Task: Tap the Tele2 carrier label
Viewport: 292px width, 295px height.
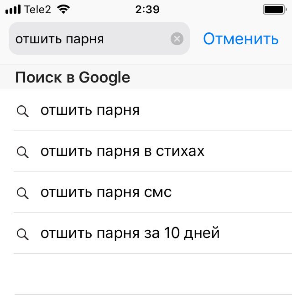Action: [38, 10]
